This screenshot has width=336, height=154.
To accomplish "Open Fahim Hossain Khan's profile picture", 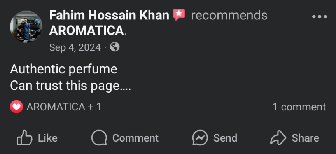I will pyautogui.click(x=26, y=26).
